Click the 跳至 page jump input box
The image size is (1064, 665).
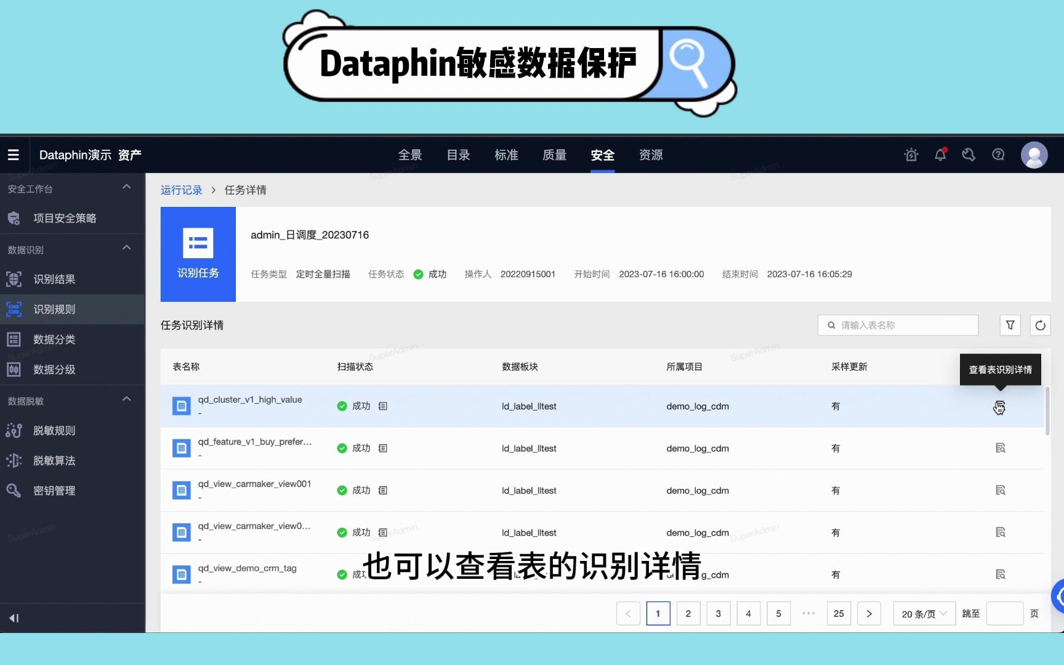pyautogui.click(x=1005, y=614)
